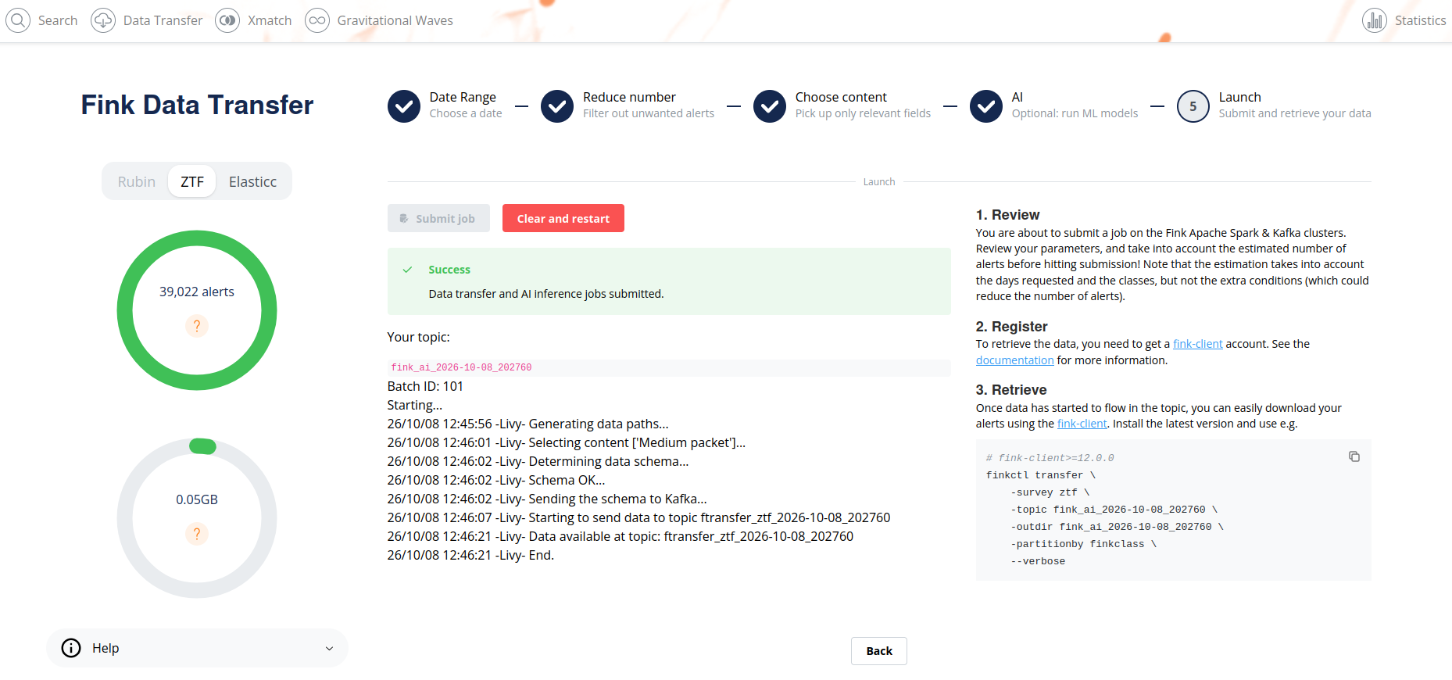Click the Fink Data Transfer heading
This screenshot has width=1452, height=680.
click(x=197, y=105)
